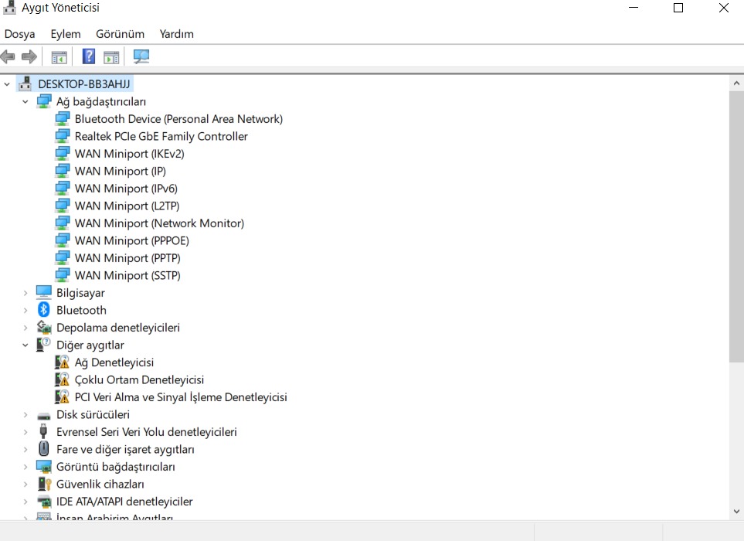Click the Bilgisayar monitor icon
744x541 pixels.
click(44, 292)
